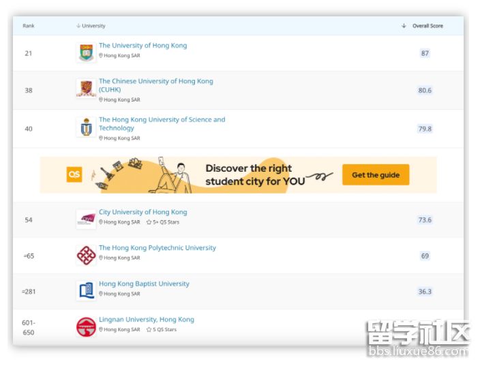Click the 5+ QS Stars rating
The image size is (480, 366).
(163, 222)
